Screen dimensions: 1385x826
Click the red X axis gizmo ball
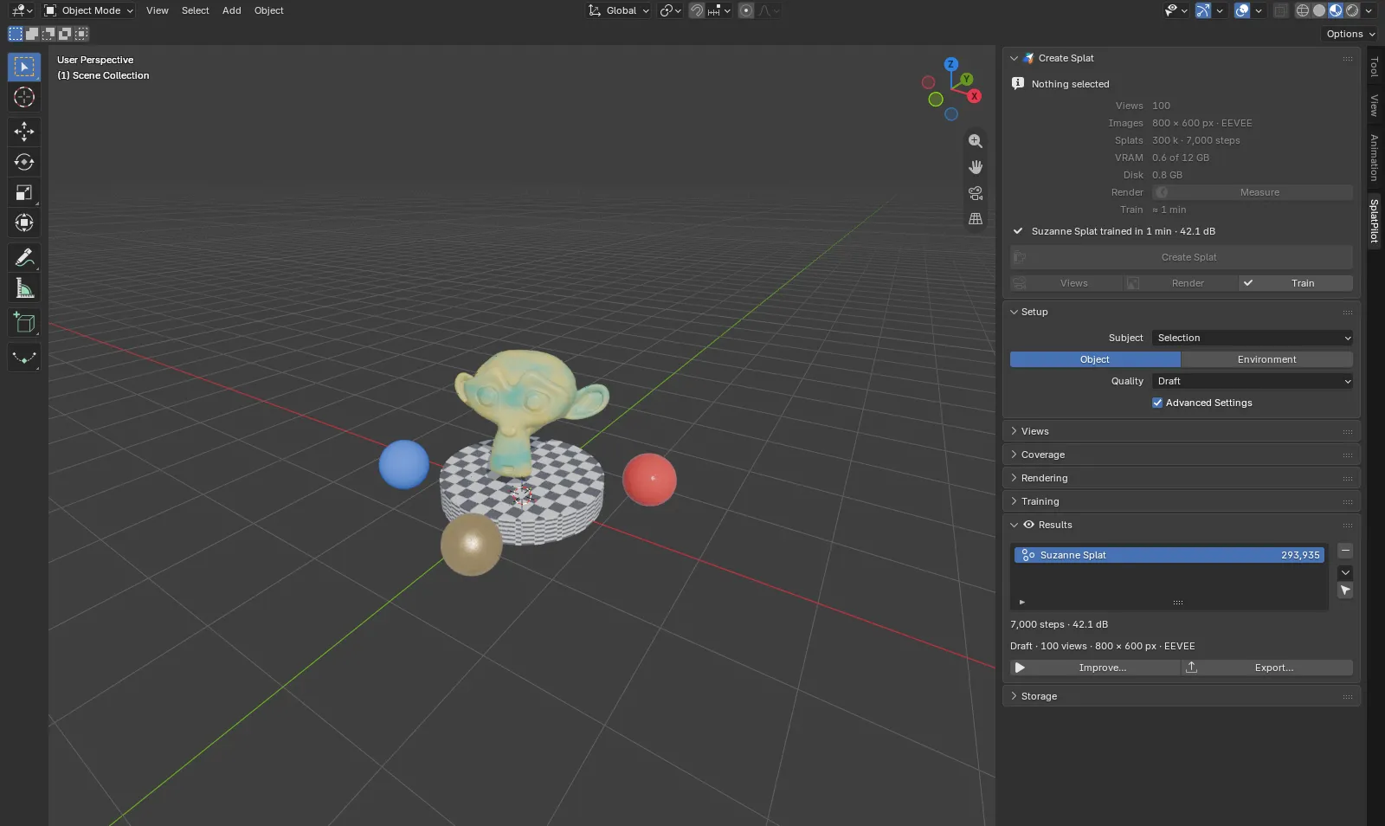[x=975, y=96]
